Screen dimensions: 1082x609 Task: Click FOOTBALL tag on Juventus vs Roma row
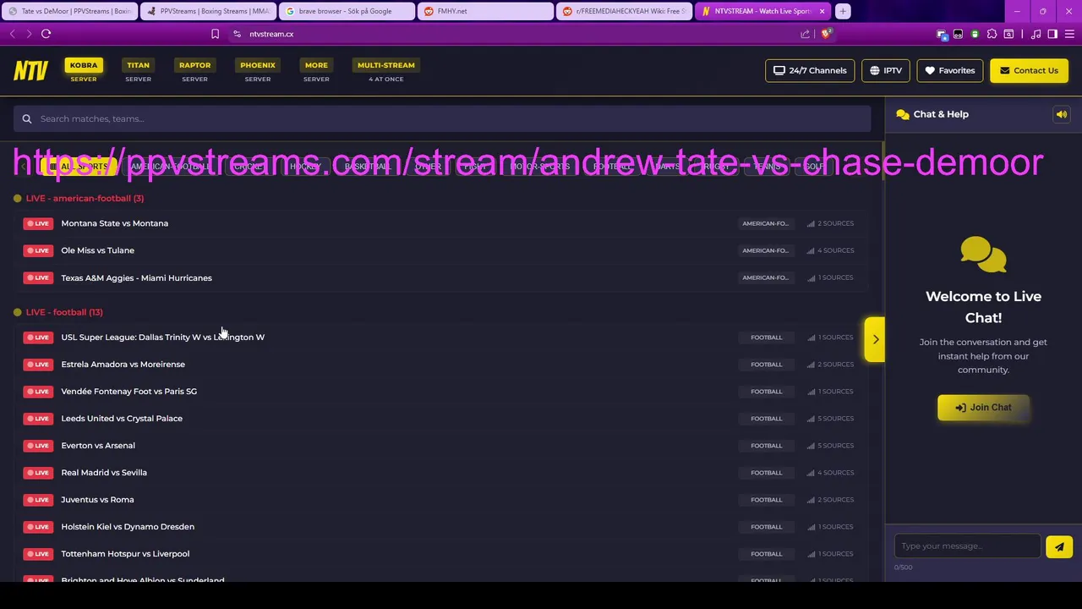tap(767, 500)
